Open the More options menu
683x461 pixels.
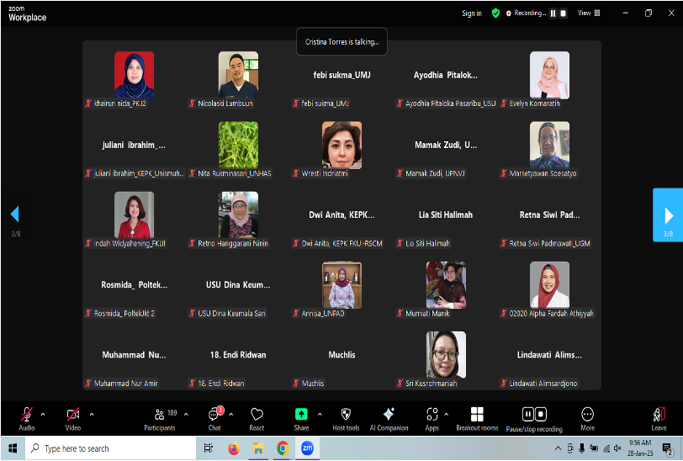(587, 417)
